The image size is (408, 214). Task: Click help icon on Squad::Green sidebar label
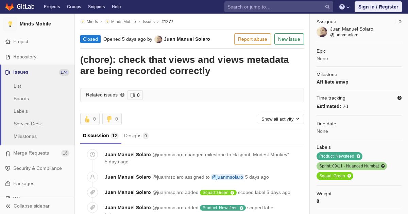(x=349, y=176)
